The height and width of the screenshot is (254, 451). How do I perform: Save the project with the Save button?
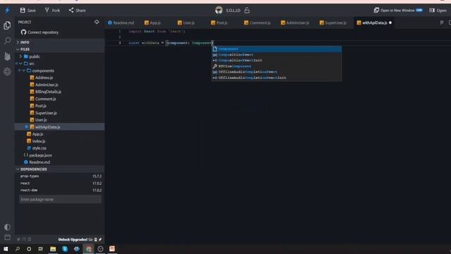tap(28, 11)
